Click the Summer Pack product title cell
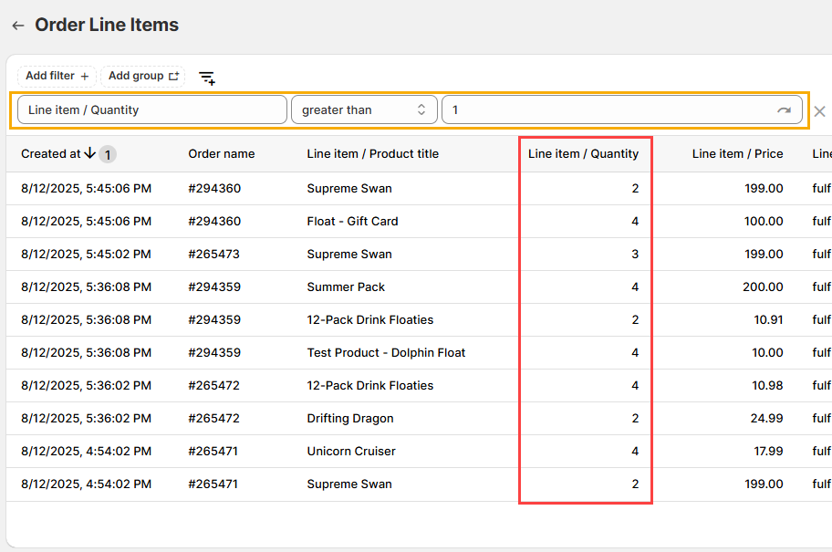 coord(346,287)
